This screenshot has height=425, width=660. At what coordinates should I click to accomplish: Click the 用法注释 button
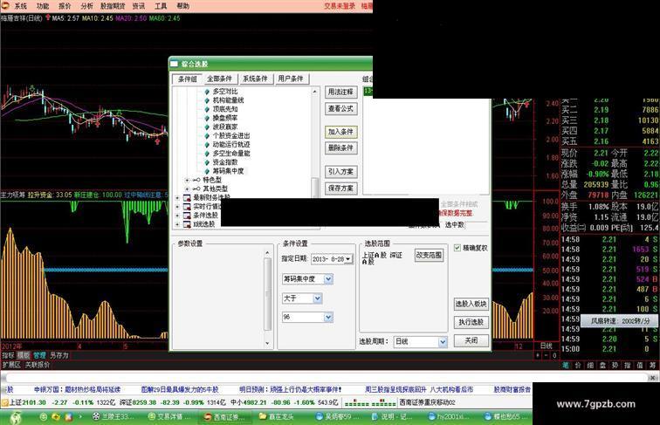[x=341, y=92]
